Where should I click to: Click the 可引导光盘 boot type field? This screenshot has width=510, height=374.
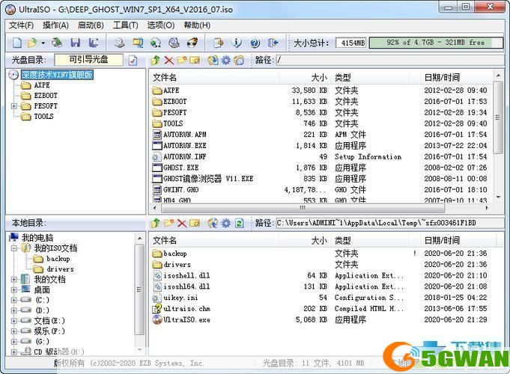click(x=89, y=60)
